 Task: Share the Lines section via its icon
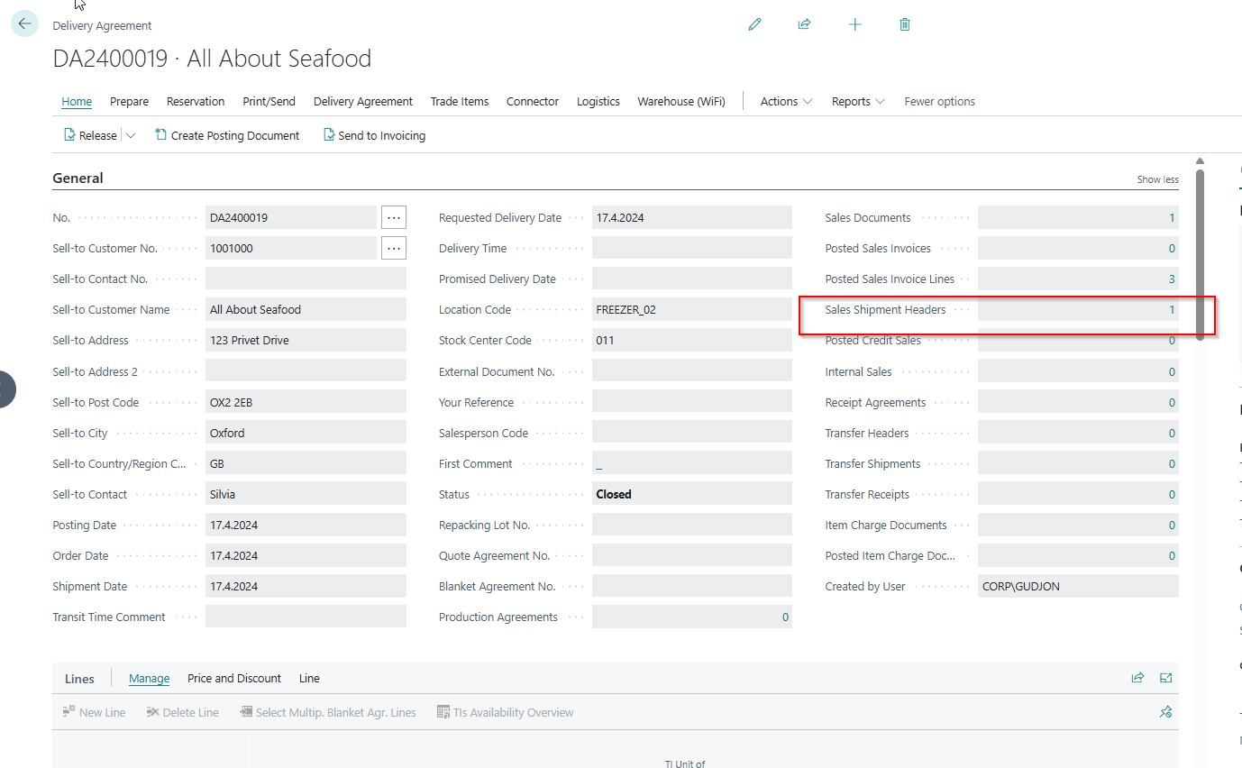click(x=1137, y=678)
